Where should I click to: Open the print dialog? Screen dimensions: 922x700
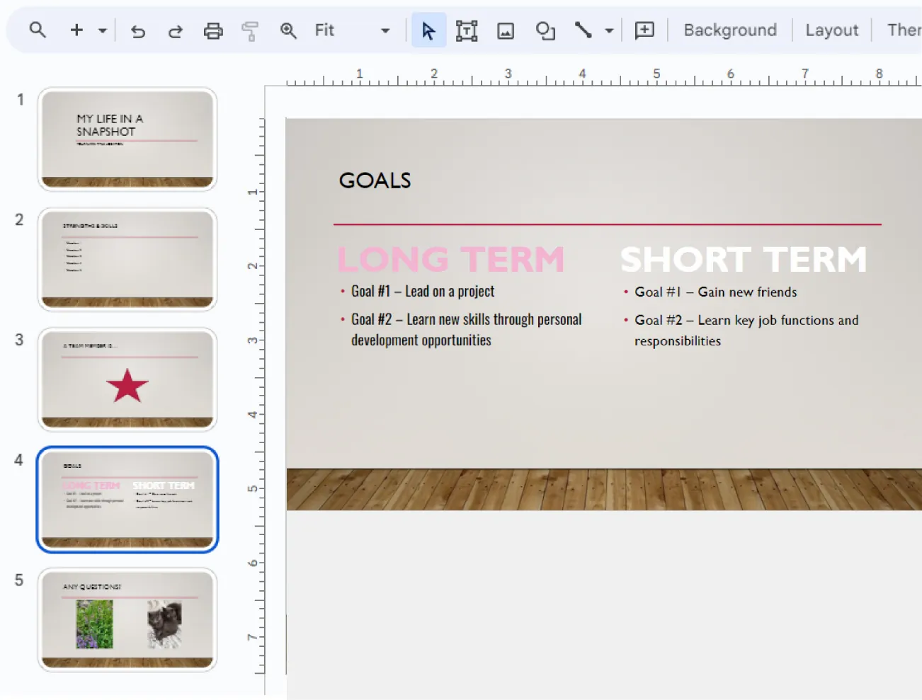(213, 30)
